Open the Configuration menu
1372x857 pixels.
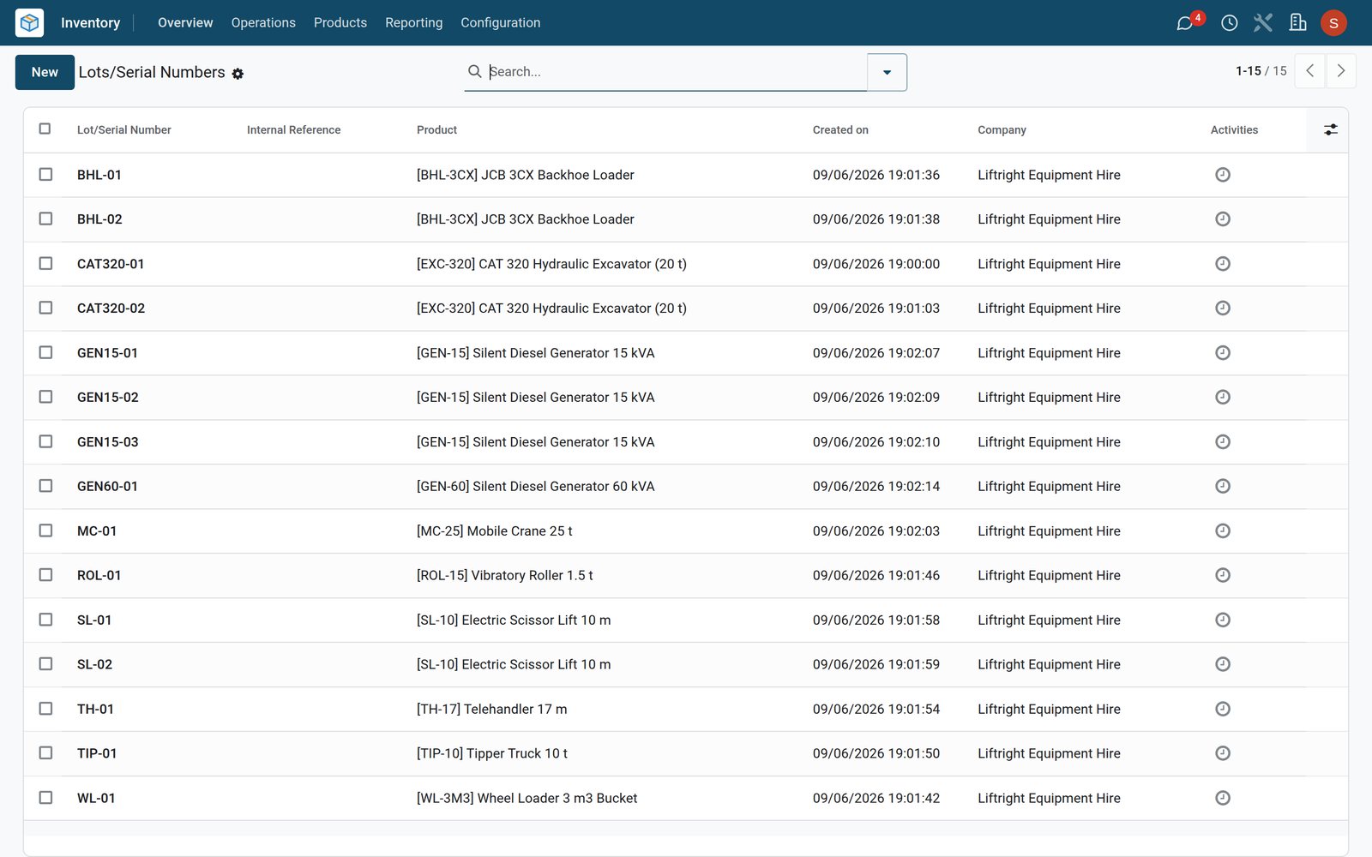[x=501, y=23]
